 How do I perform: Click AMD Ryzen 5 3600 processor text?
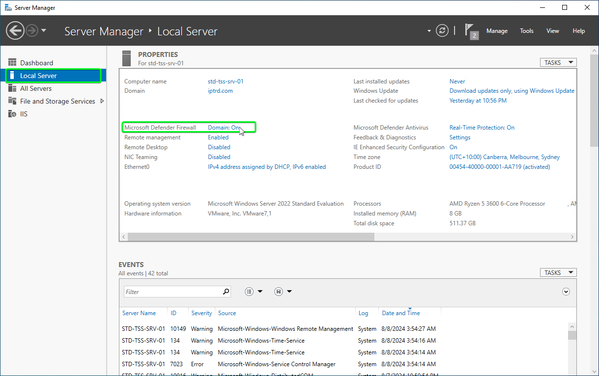[497, 204]
